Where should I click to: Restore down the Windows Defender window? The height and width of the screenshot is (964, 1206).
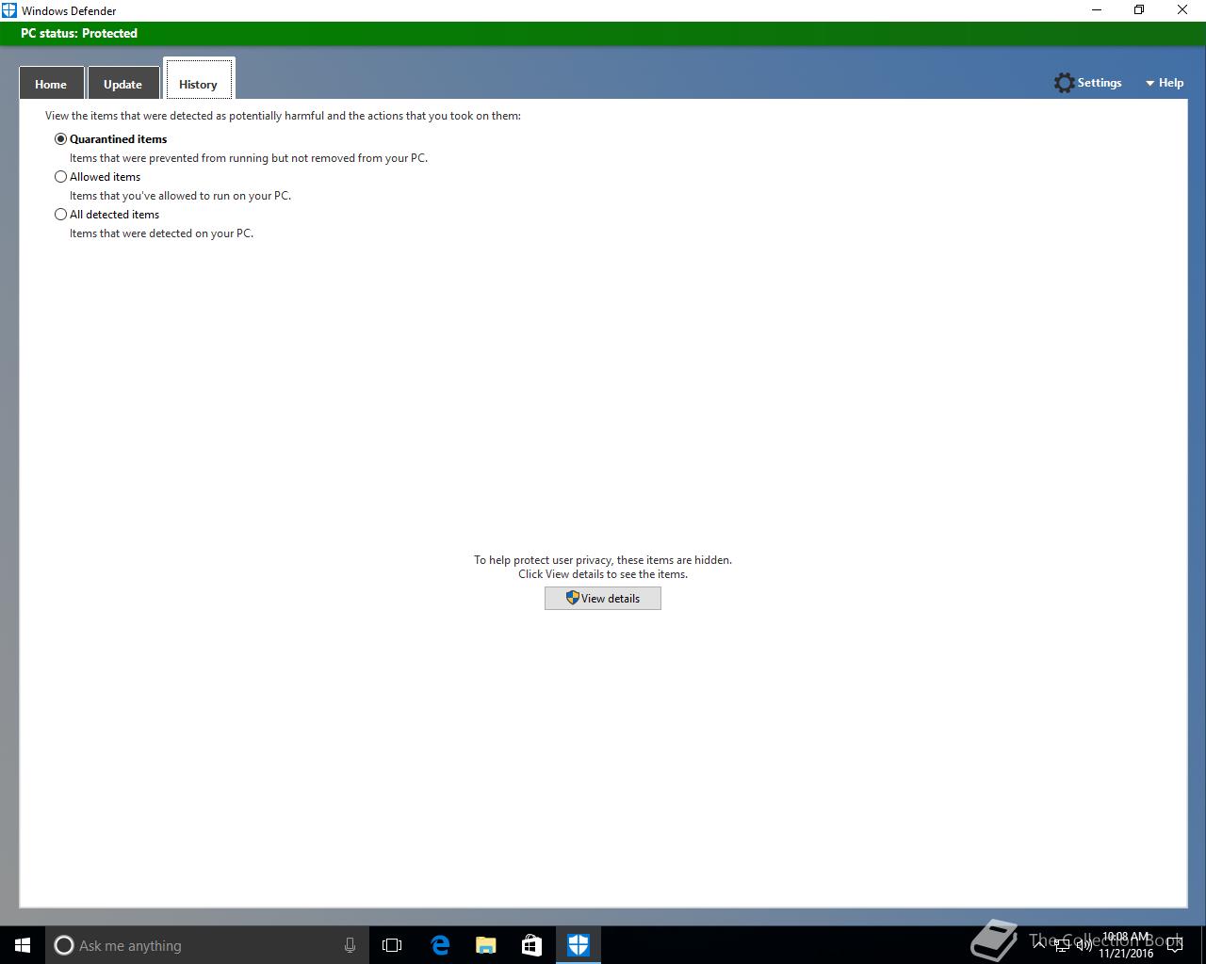tap(1139, 10)
